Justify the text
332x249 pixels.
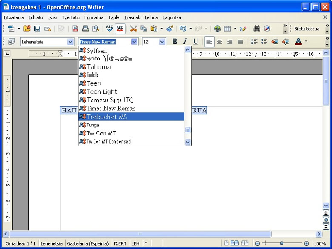click(x=240, y=42)
